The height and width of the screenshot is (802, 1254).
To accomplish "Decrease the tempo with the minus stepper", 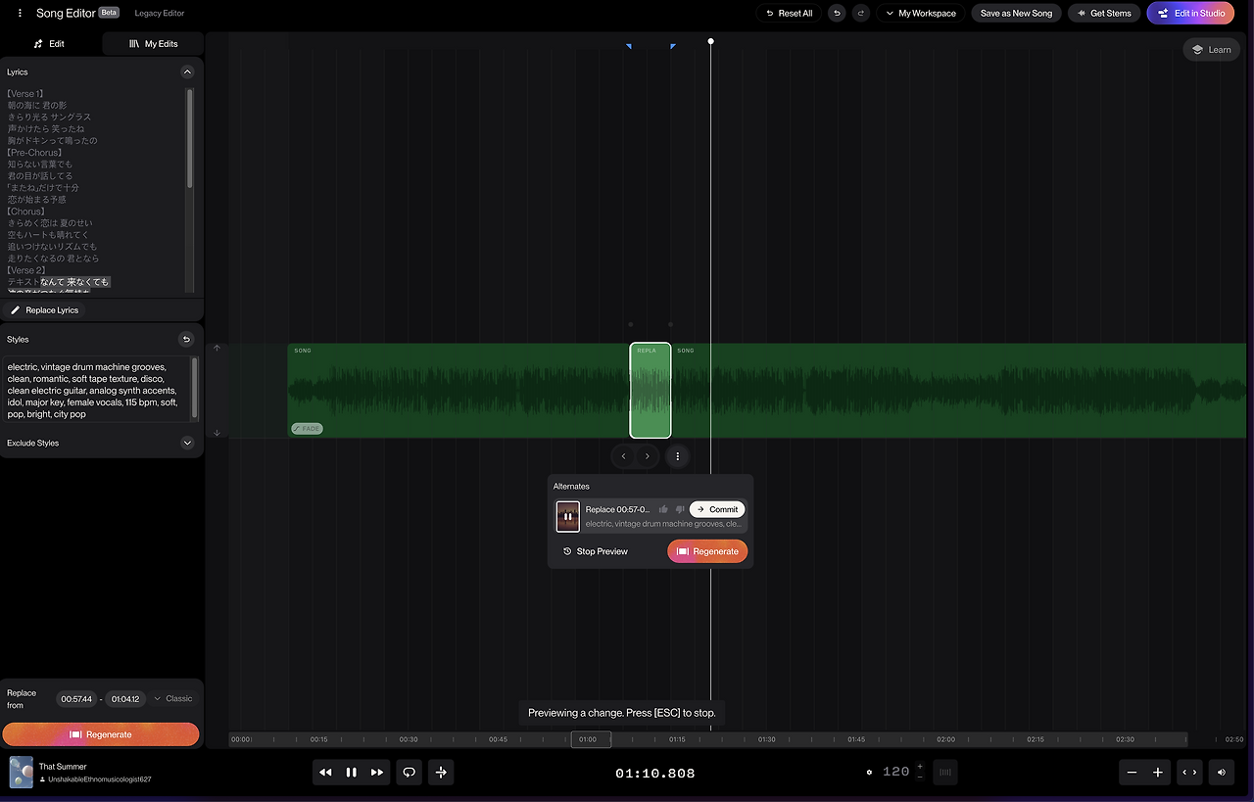I will [920, 778].
